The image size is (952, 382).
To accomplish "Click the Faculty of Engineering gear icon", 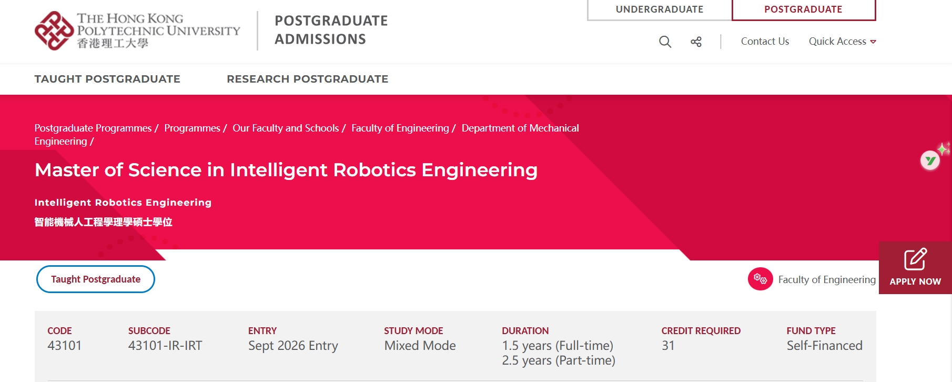I will 760,279.
